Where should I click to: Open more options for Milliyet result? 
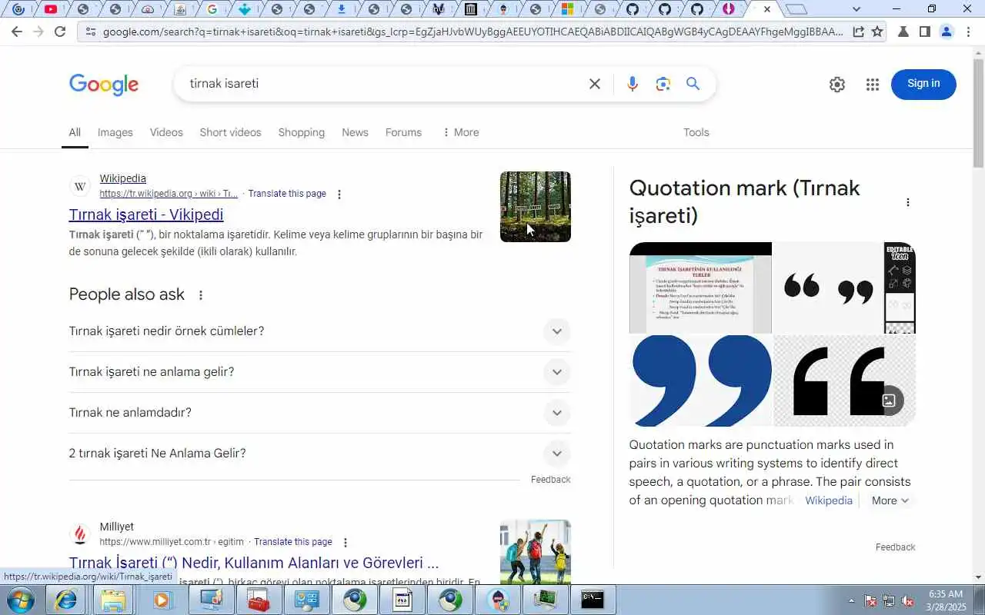346,543
